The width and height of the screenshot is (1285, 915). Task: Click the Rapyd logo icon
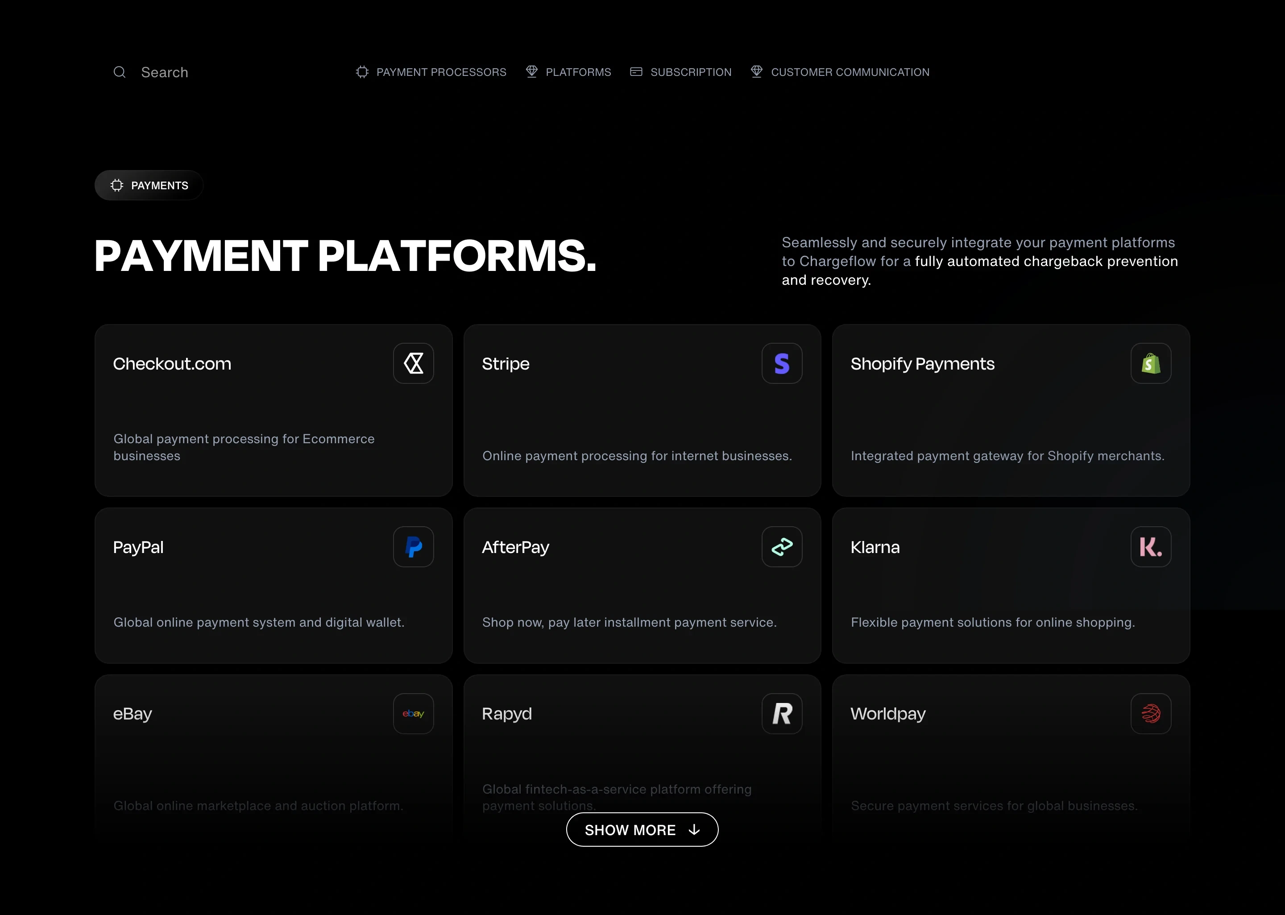(782, 713)
